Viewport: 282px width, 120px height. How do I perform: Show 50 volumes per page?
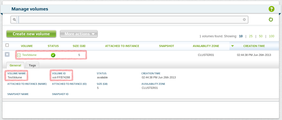pyautogui.click(x=261, y=36)
